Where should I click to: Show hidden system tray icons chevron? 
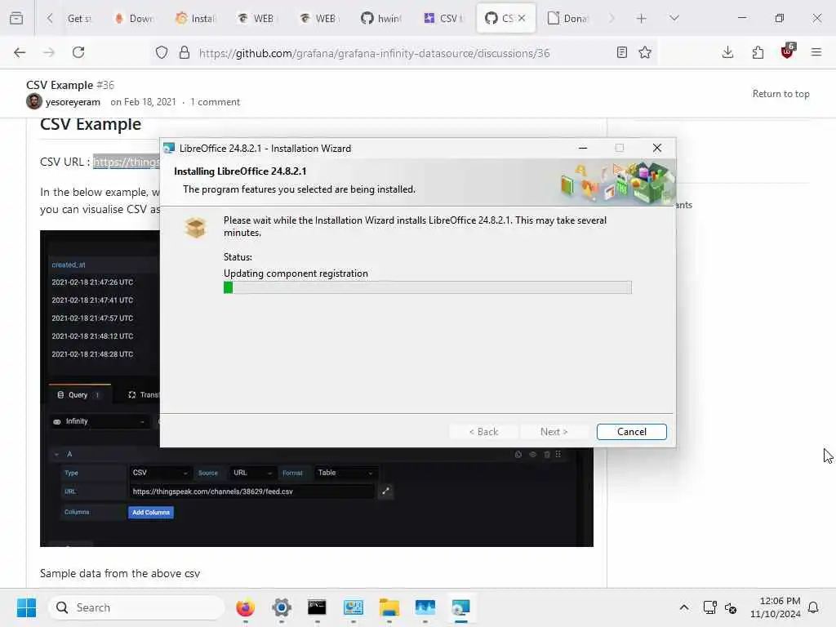[x=684, y=607]
